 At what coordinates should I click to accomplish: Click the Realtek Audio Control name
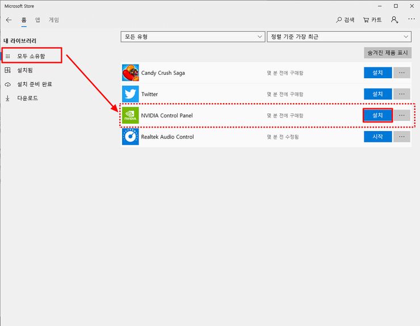167,137
